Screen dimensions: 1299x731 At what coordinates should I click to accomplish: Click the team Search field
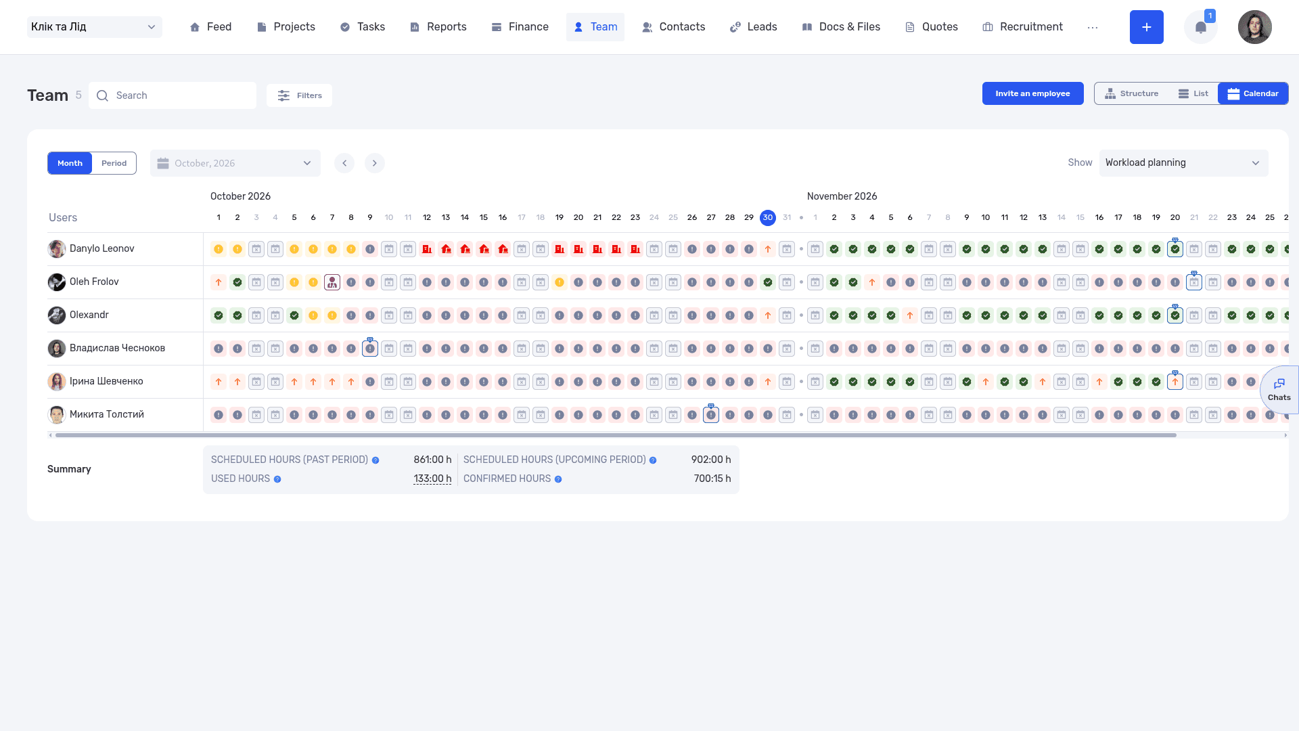(173, 95)
